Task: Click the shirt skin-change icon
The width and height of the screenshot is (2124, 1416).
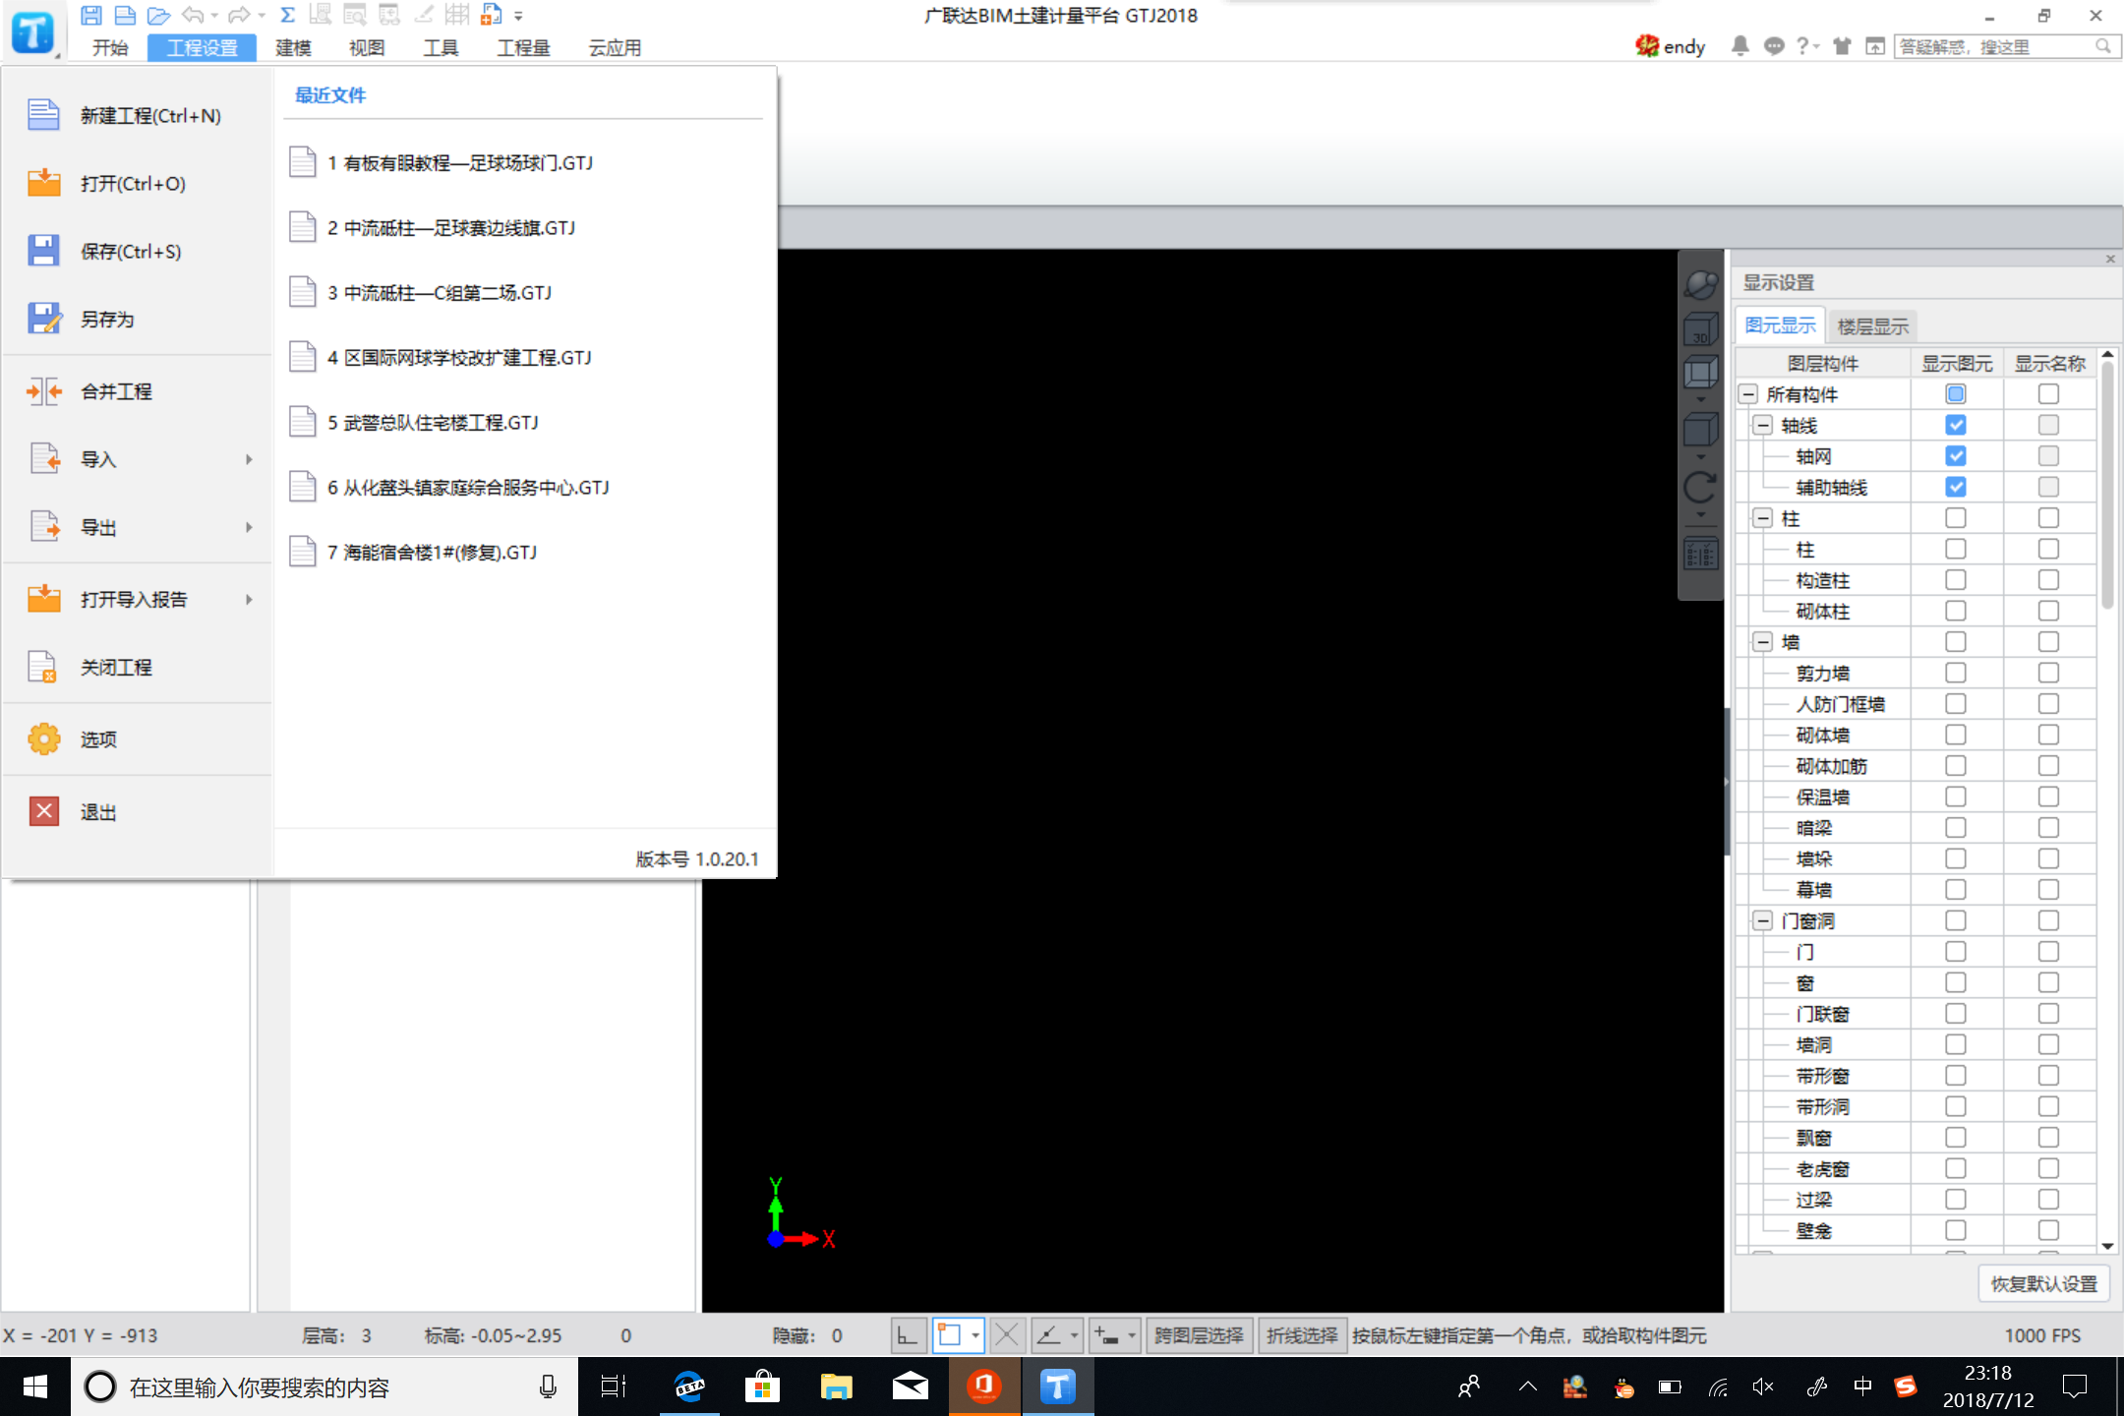Action: point(1842,46)
